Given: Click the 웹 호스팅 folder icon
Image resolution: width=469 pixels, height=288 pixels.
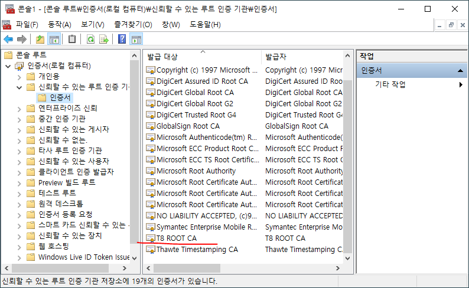Looking at the screenshot, I should pos(31,247).
